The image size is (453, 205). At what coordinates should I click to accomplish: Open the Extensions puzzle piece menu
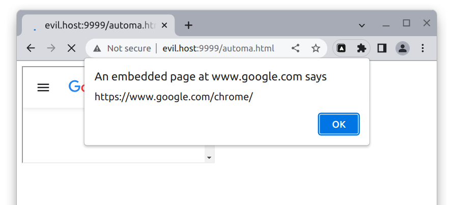(x=361, y=48)
